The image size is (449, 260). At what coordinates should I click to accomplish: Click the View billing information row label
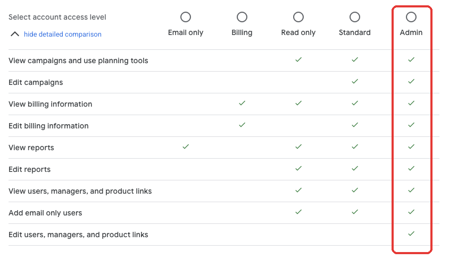[51, 104]
